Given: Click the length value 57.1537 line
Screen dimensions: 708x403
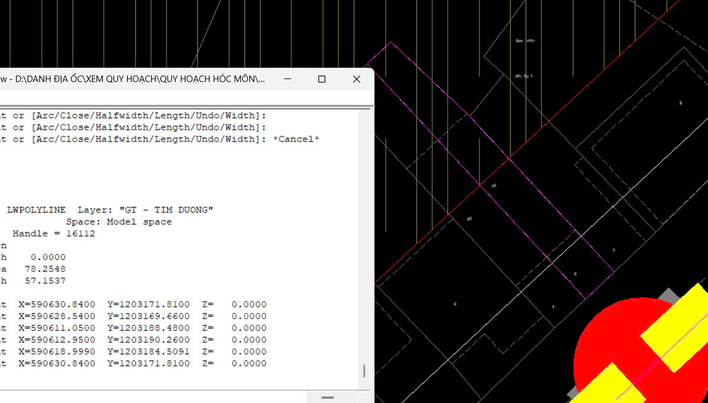Looking at the screenshot, I should pyautogui.click(x=33, y=281).
